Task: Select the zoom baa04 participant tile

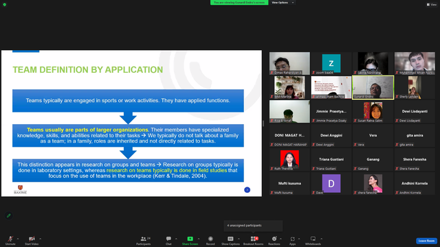Action: (x=331, y=63)
